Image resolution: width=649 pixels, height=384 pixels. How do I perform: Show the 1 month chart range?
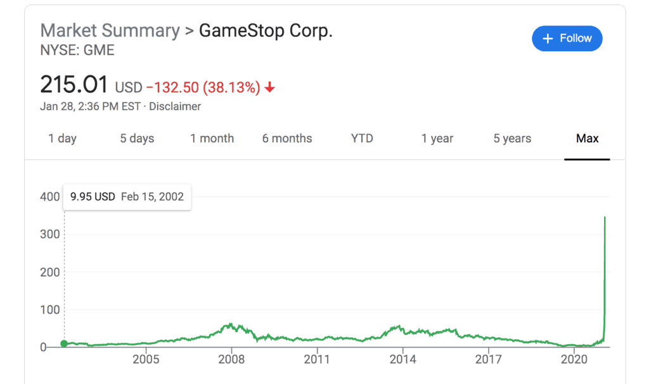(212, 139)
